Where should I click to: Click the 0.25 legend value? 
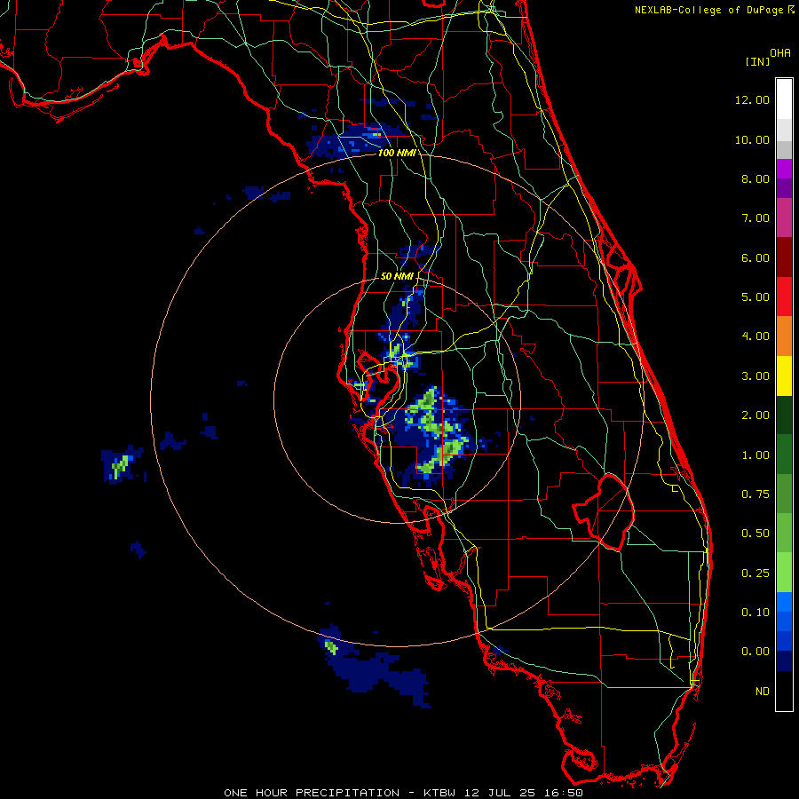[755, 574]
